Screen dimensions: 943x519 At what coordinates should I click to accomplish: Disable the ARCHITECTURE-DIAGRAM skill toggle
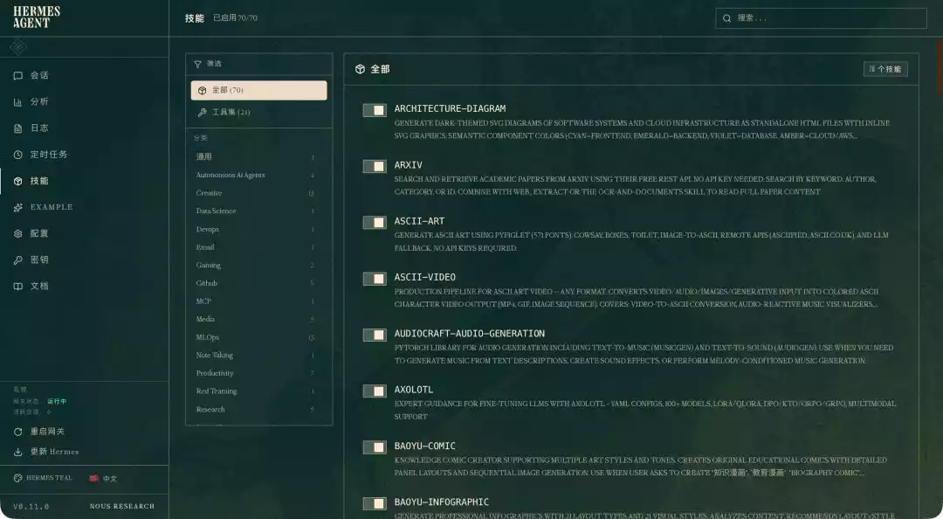[375, 110]
